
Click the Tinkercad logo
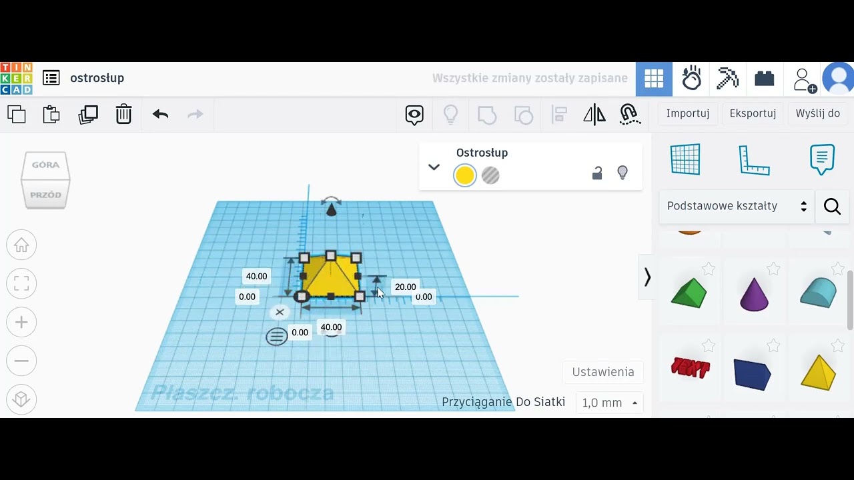click(x=17, y=78)
